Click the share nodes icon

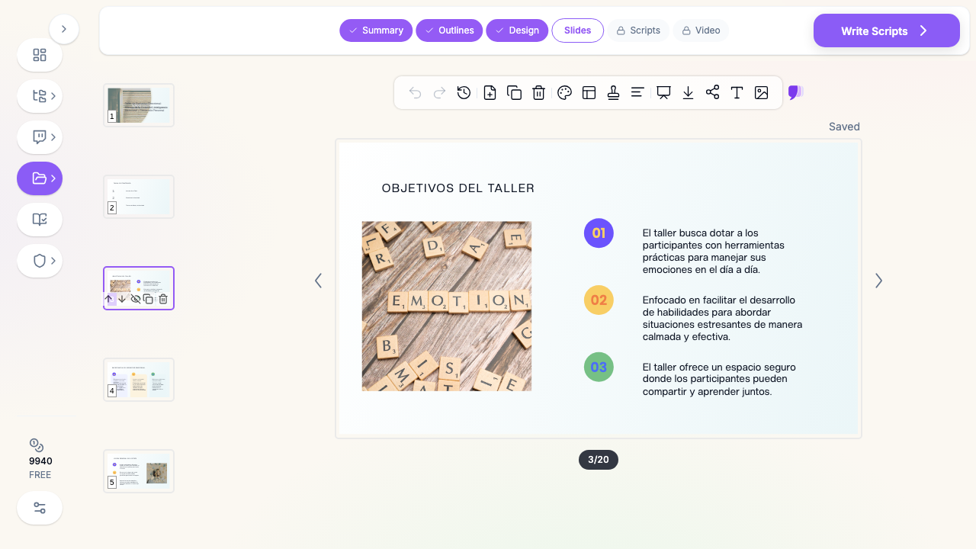712,93
